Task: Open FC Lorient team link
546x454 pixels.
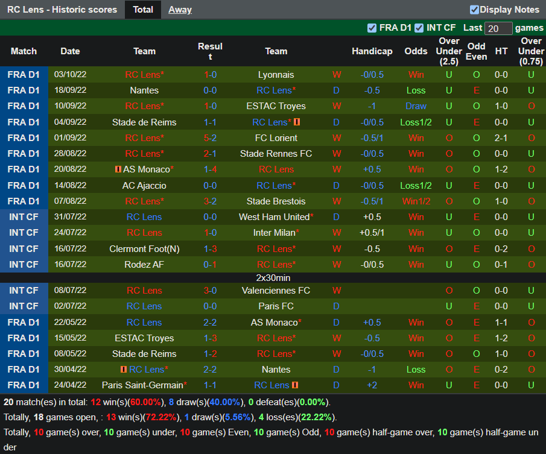Action: pos(276,138)
